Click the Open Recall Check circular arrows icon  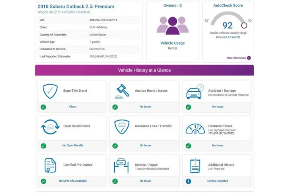[x=50, y=127]
